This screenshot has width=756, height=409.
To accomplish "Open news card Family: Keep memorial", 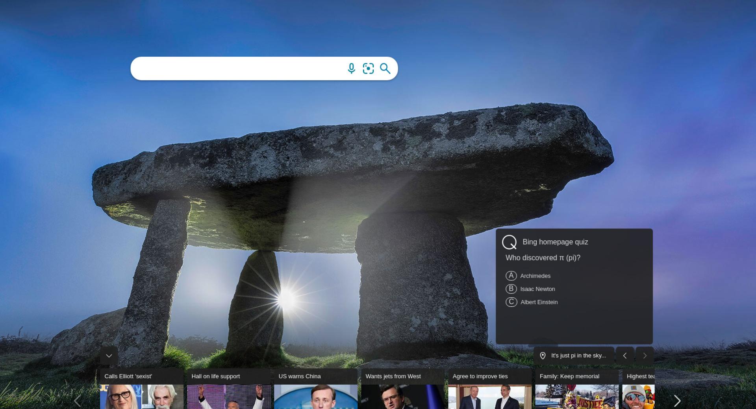I will click(577, 389).
